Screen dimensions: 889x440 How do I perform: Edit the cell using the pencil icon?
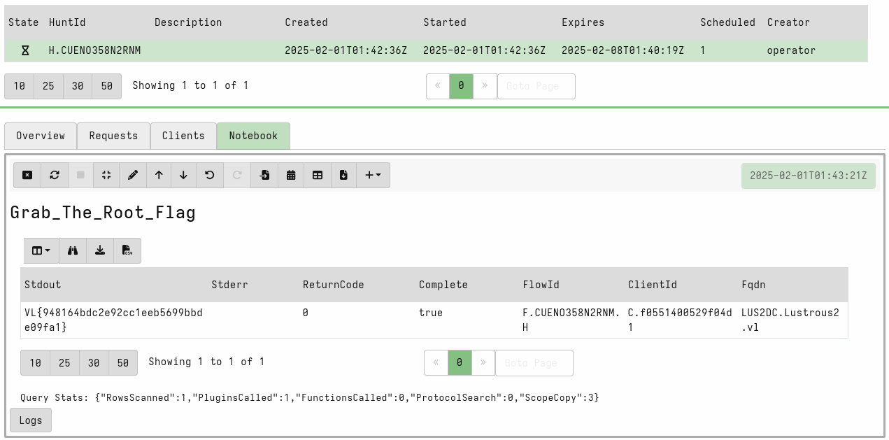tap(133, 176)
